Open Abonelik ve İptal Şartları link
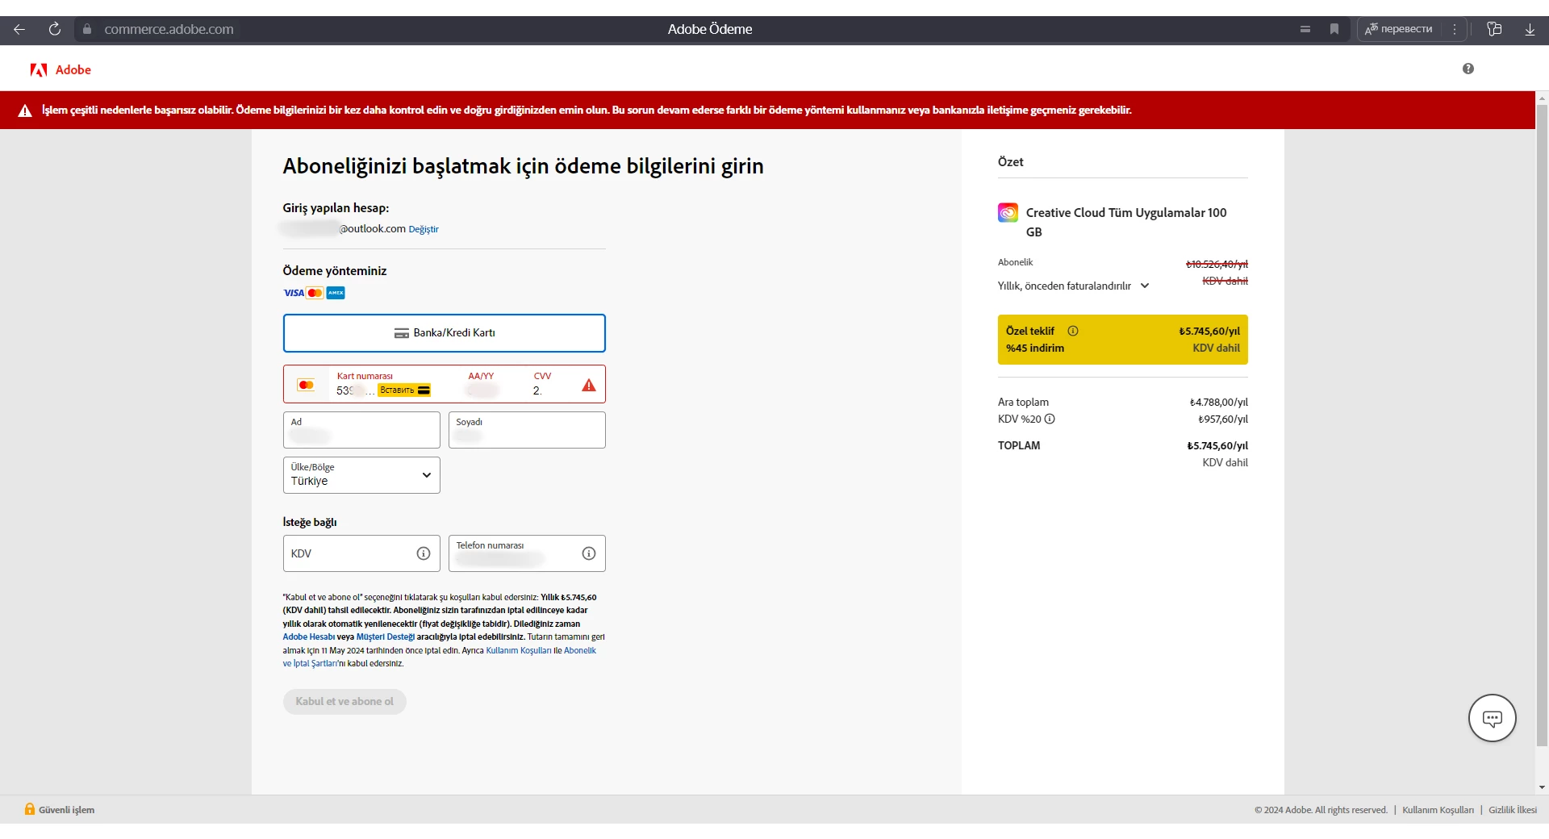Screen dimensions: 1549x839 579,650
